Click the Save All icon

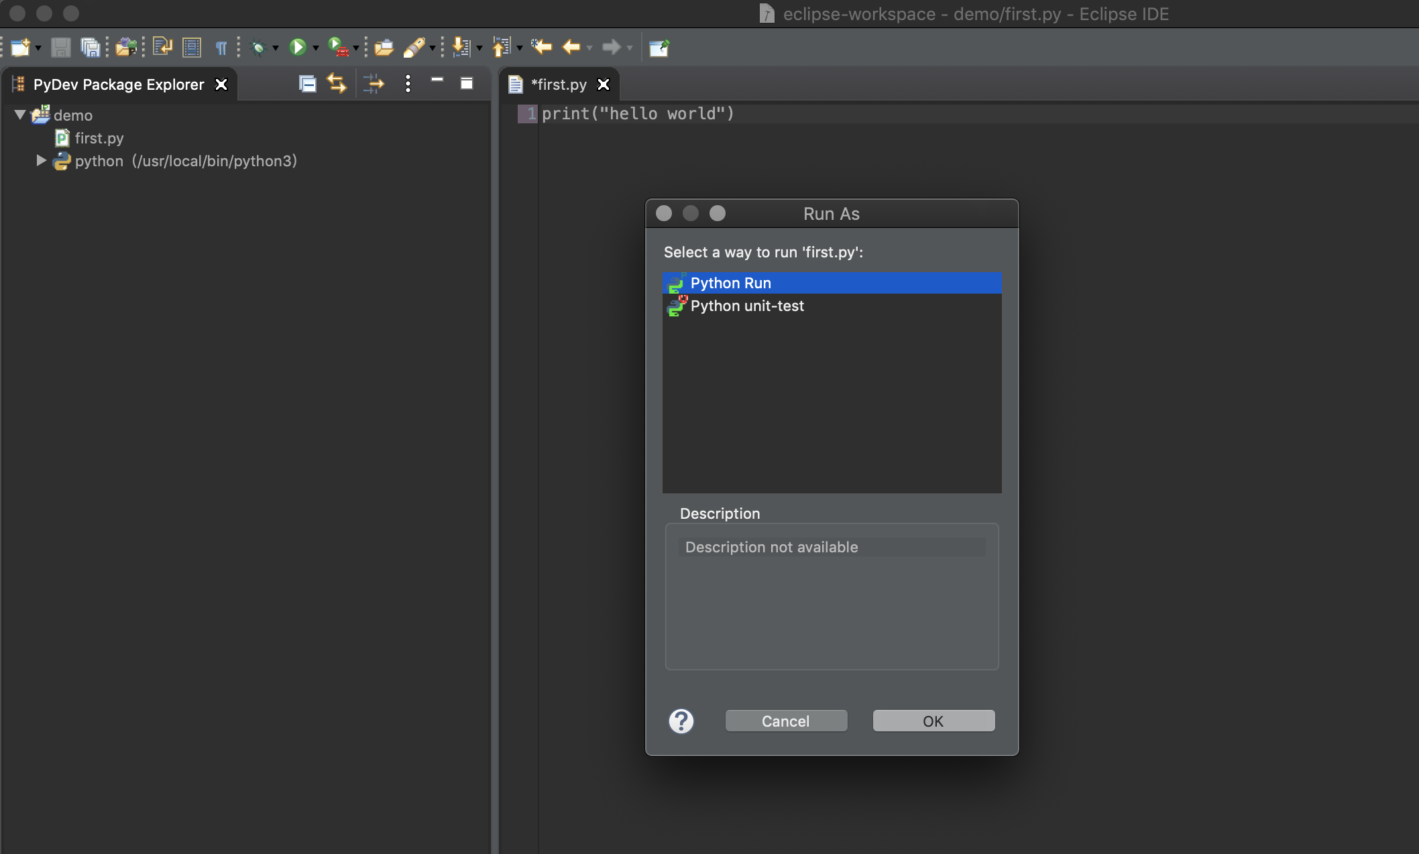(90, 47)
